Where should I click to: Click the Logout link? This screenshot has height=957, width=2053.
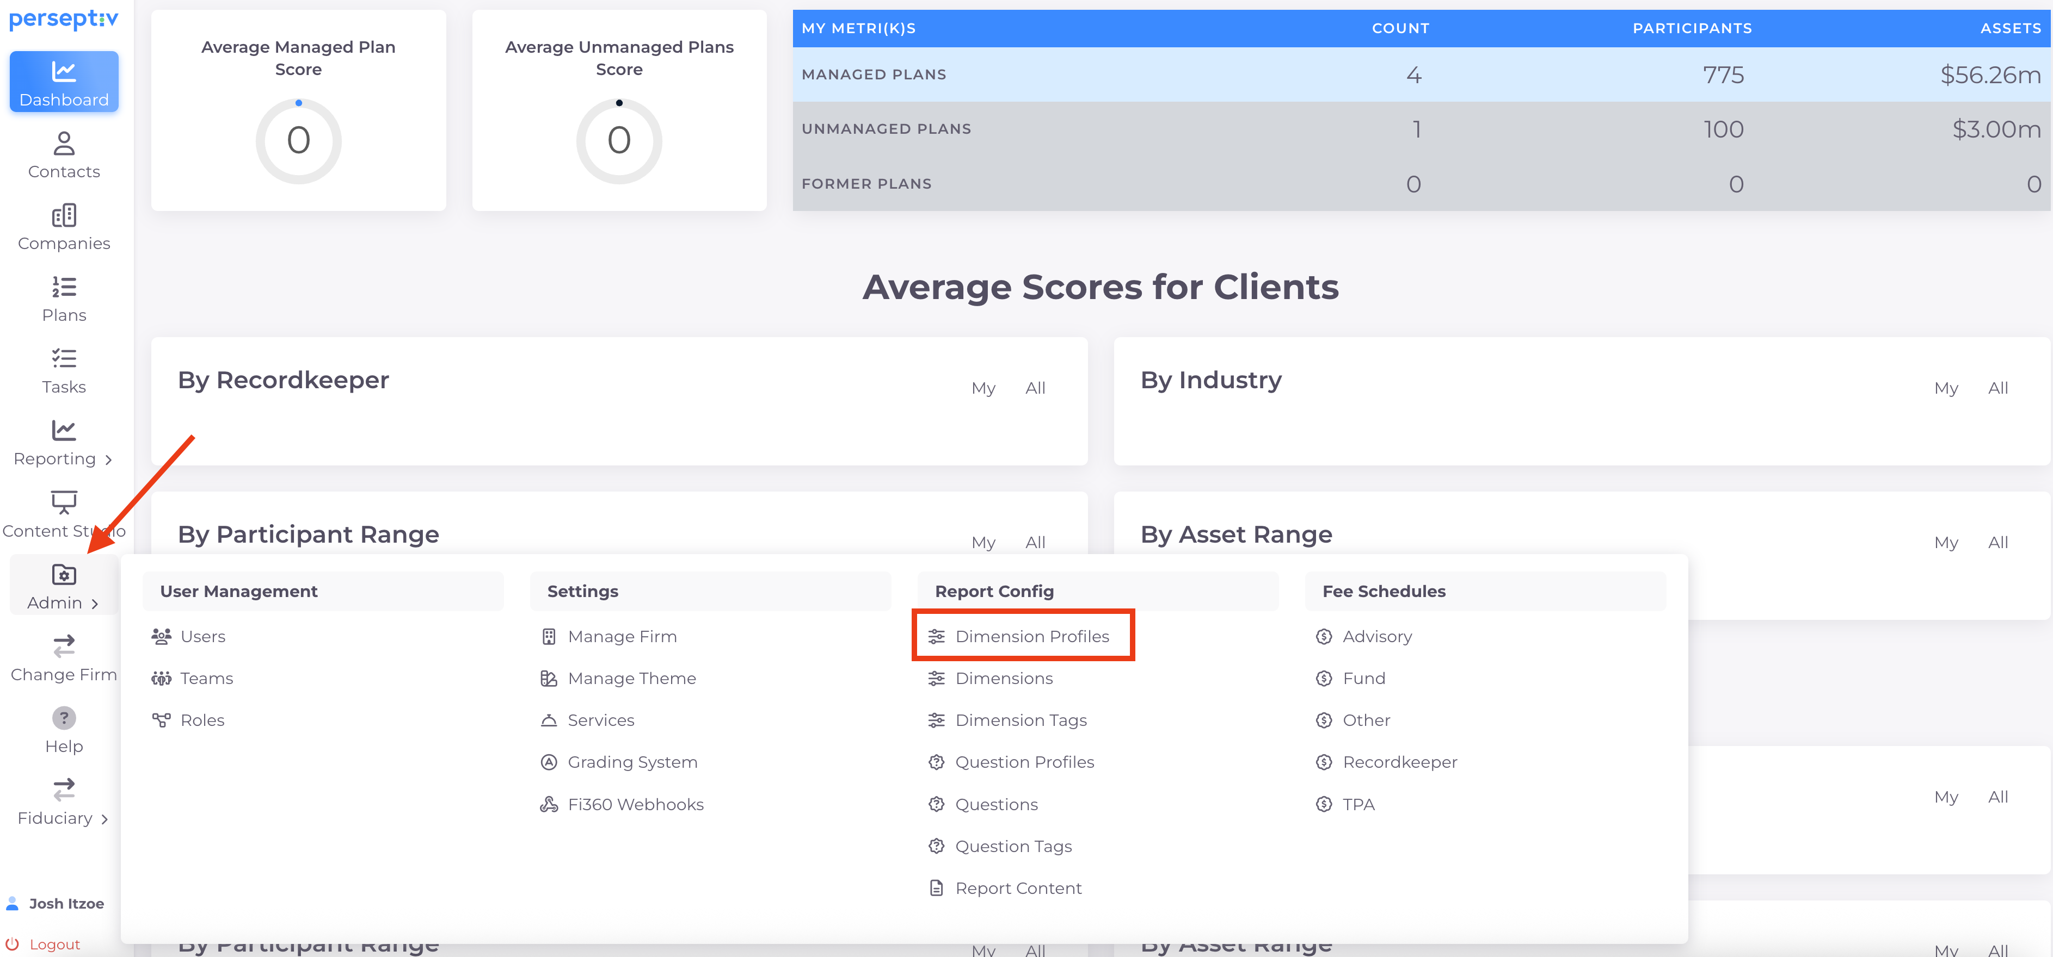[54, 944]
